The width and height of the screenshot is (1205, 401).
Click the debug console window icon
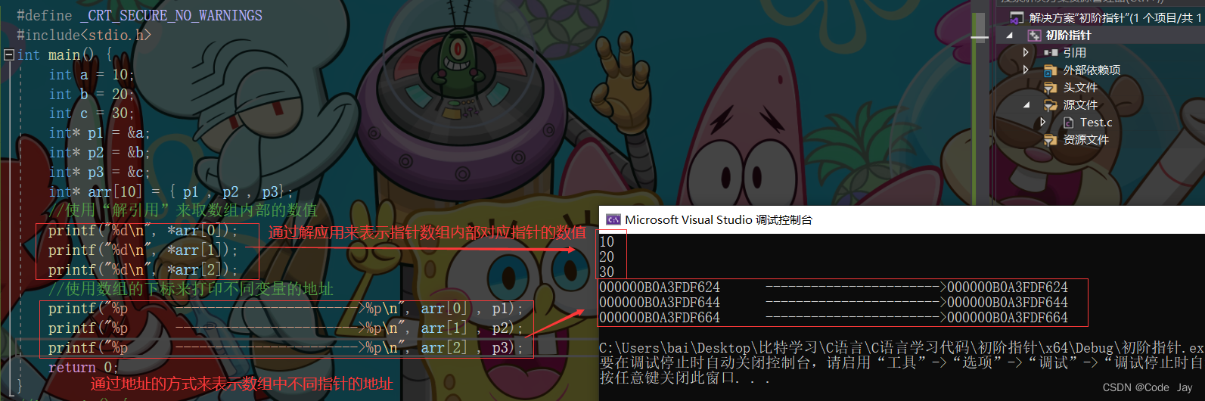[613, 219]
